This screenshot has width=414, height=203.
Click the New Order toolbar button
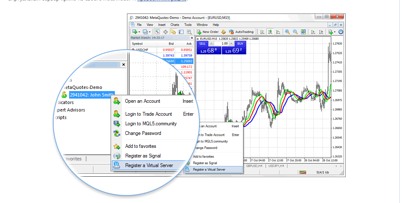pyautogui.click(x=208, y=32)
